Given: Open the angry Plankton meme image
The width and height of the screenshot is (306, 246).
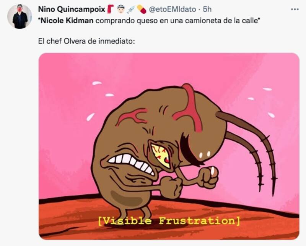Looking at the screenshot, I should pyautogui.click(x=169, y=146).
